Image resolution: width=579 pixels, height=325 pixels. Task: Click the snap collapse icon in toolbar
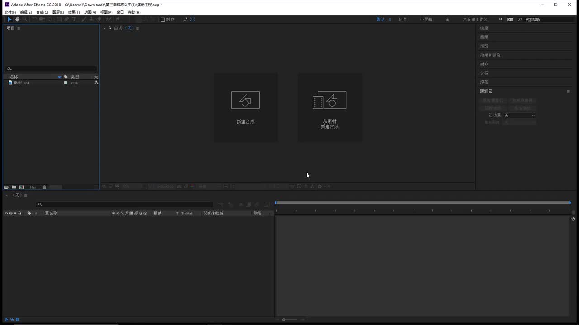click(x=192, y=19)
